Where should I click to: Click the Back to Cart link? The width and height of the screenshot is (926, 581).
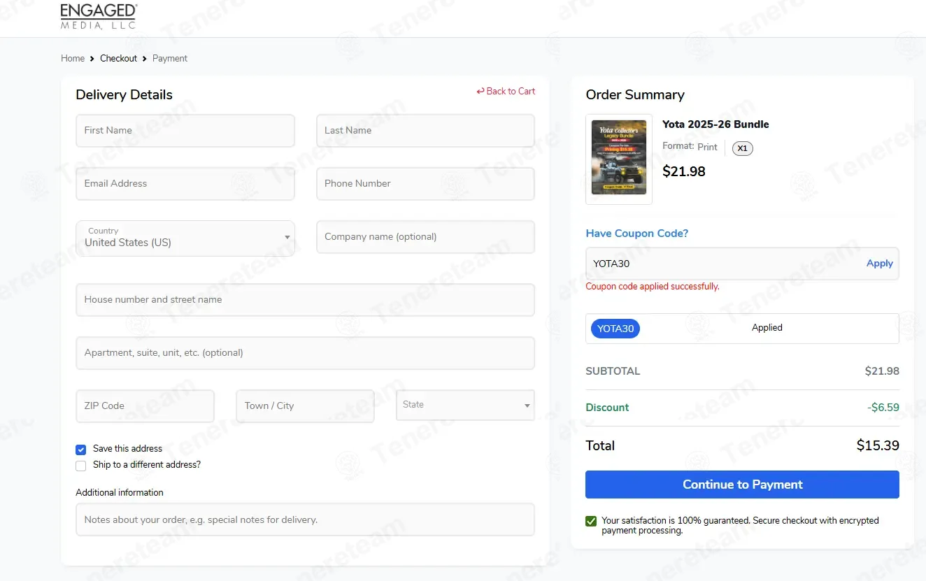506,91
